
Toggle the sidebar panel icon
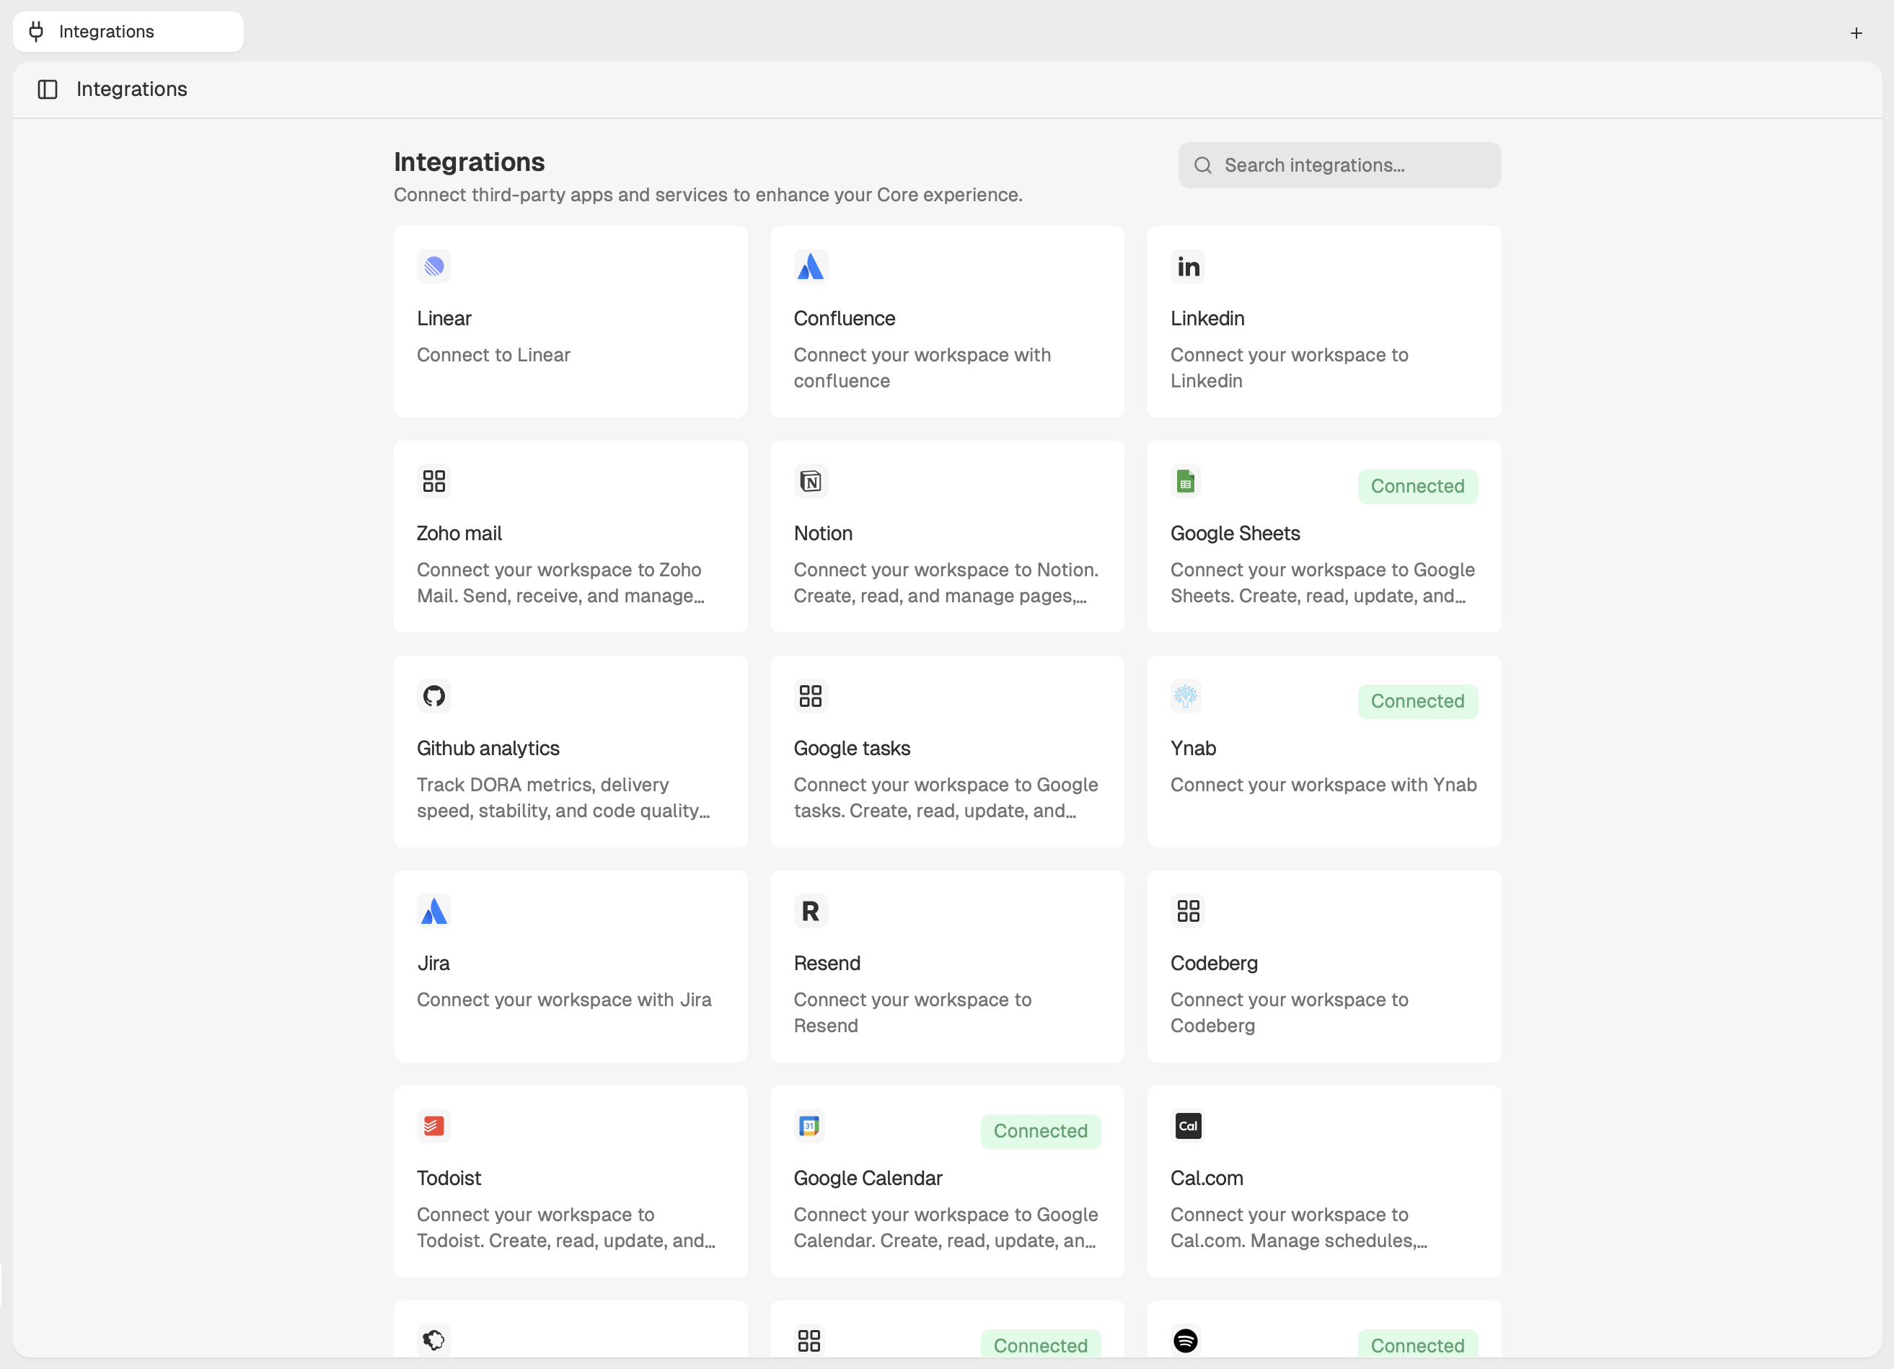(x=48, y=89)
